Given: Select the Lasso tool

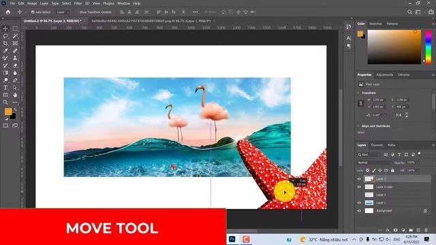Looking at the screenshot, I should [5, 36].
